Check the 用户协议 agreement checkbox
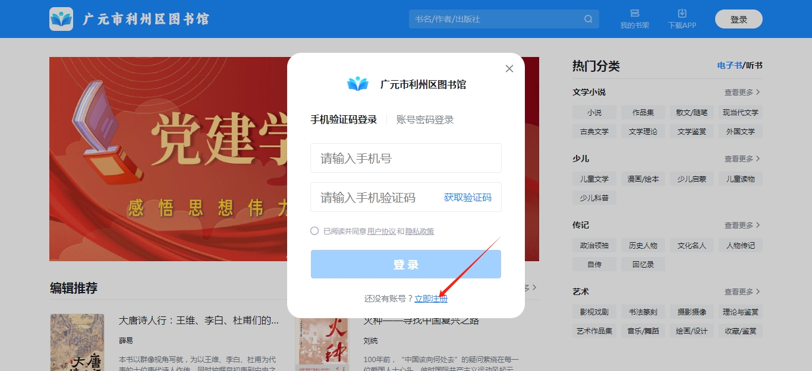This screenshot has width=812, height=371. click(x=314, y=231)
